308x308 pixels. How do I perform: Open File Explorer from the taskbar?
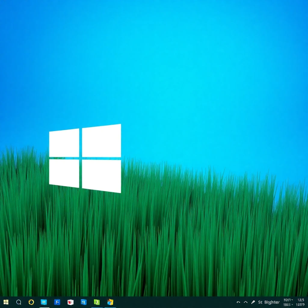click(x=110, y=302)
